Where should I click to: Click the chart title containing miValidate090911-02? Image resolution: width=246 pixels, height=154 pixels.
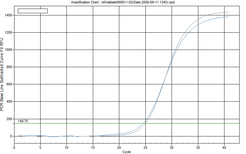(x=123, y=2)
